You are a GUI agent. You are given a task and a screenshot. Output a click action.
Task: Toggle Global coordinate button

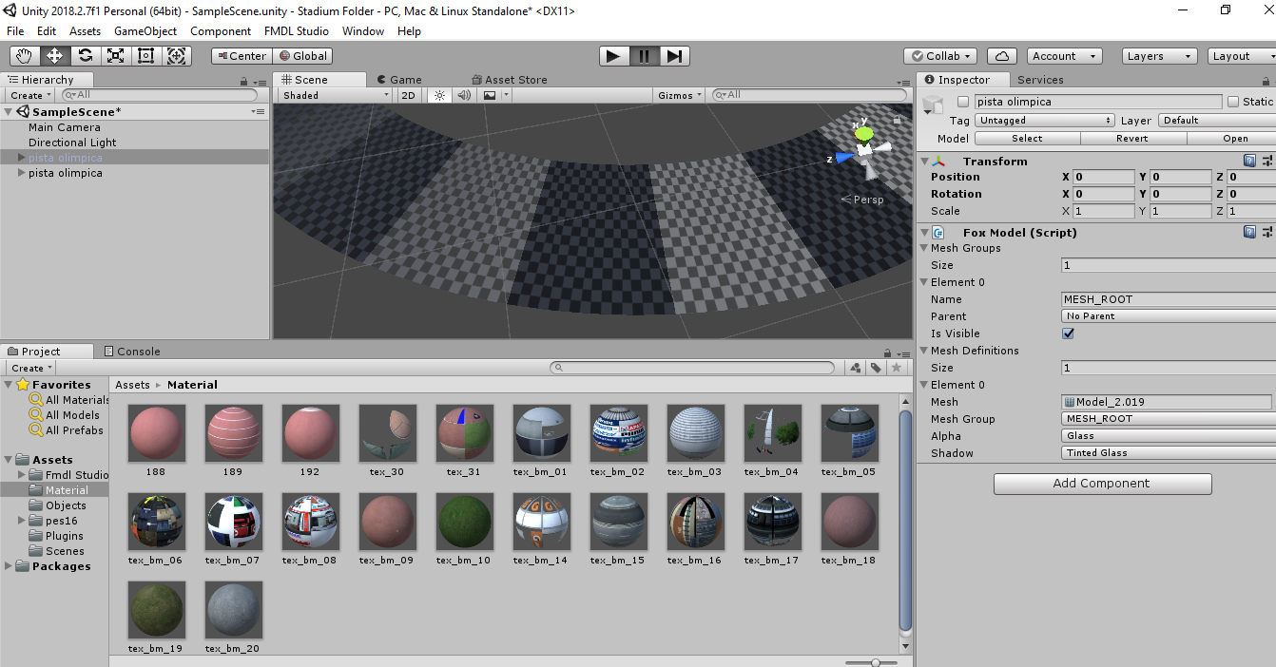click(301, 56)
